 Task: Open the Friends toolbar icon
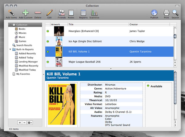pyautogui.click(x=62, y=13)
